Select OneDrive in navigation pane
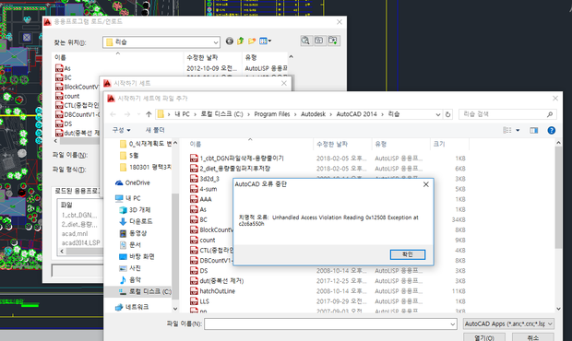This screenshot has width=572, height=341. [133, 182]
